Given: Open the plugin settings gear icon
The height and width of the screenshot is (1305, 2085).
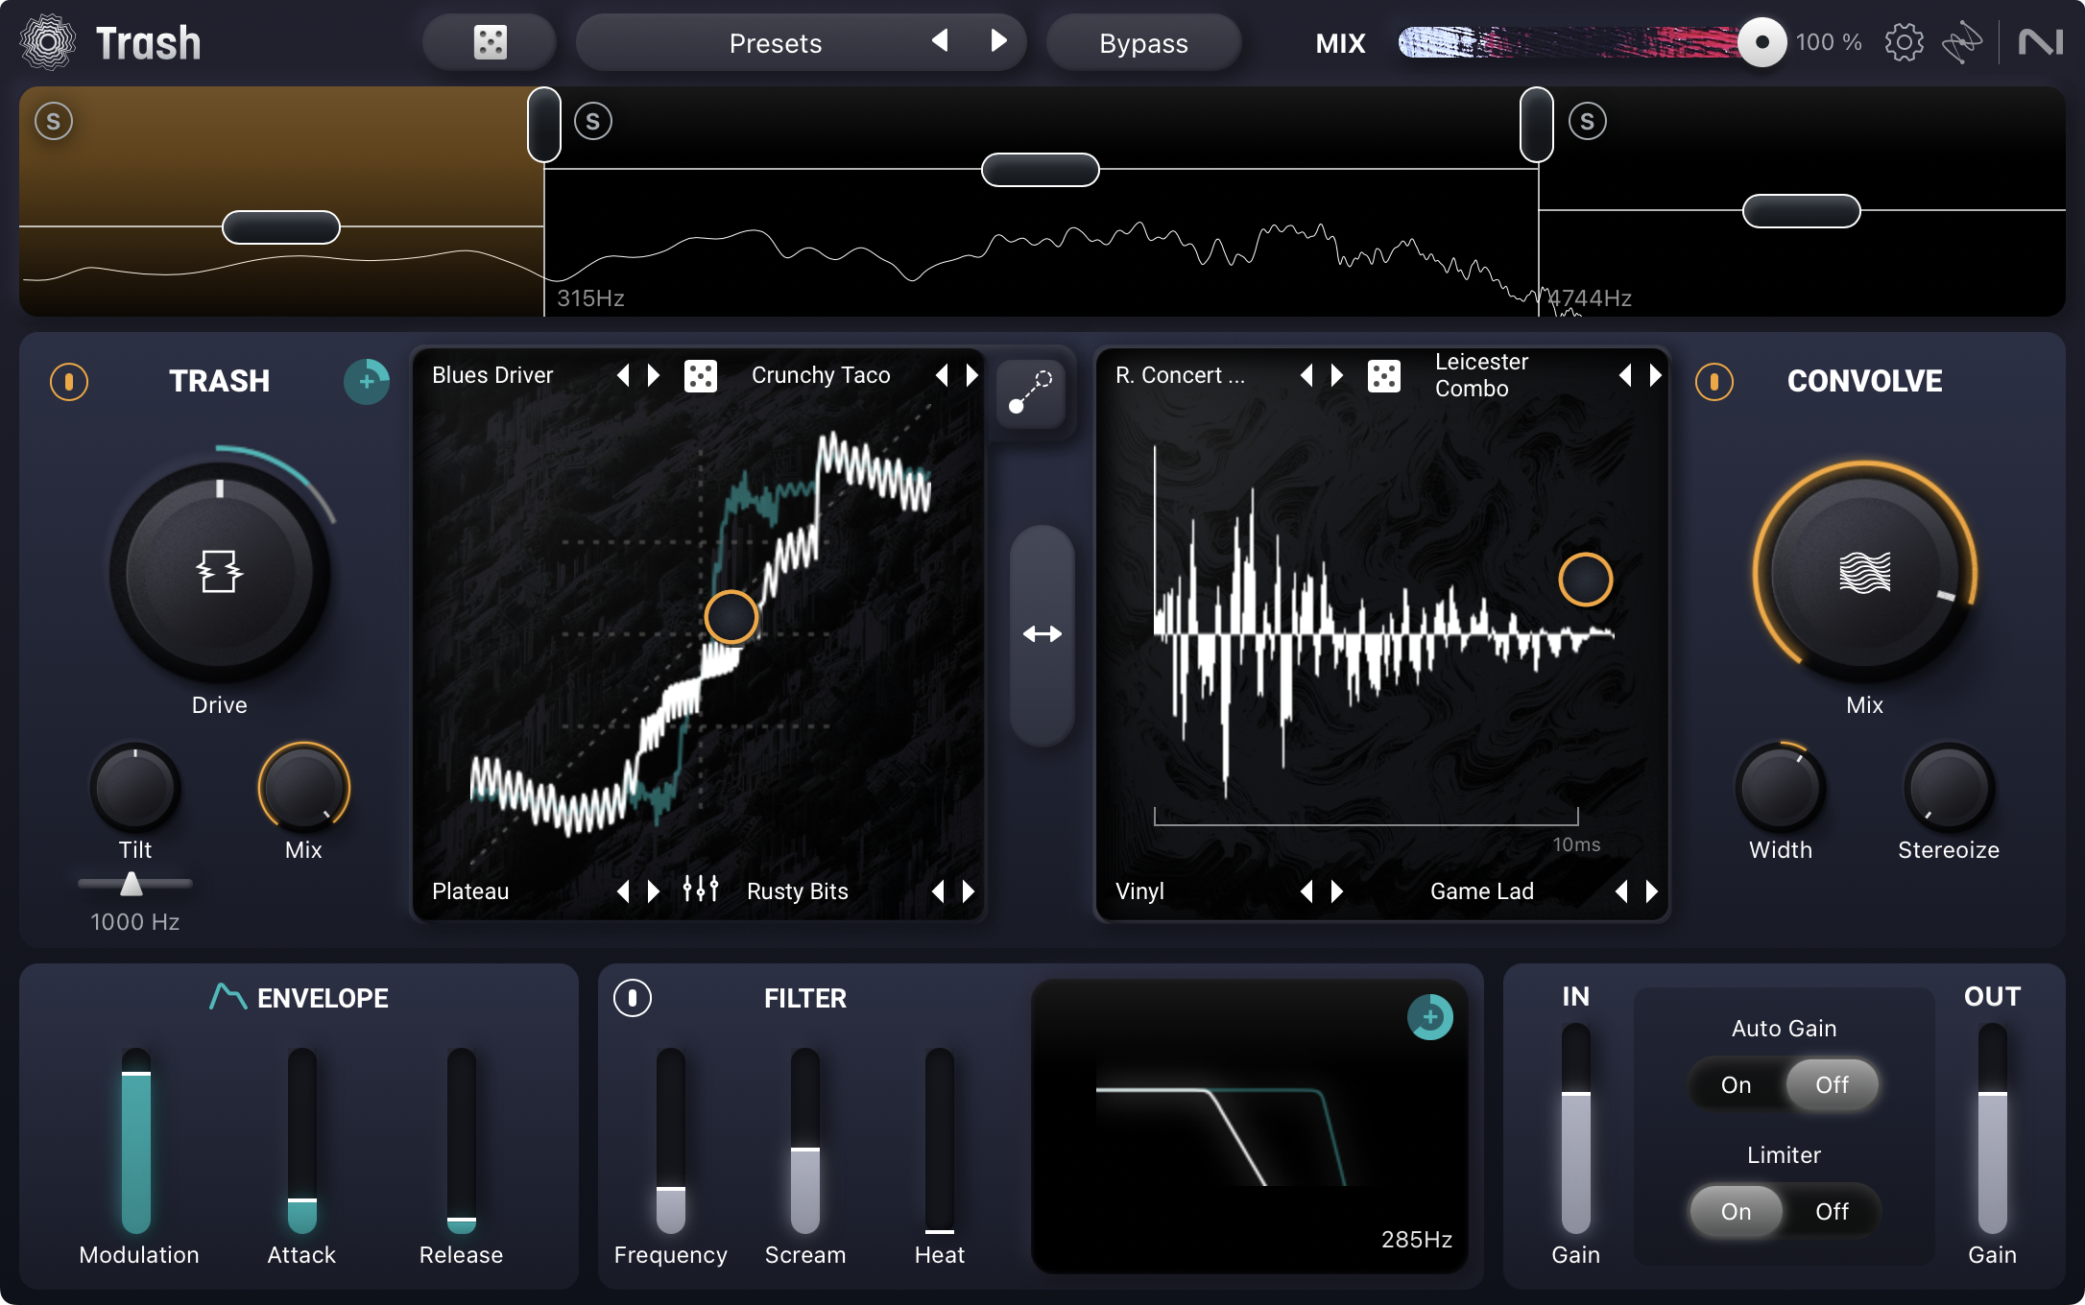Looking at the screenshot, I should 1904,42.
